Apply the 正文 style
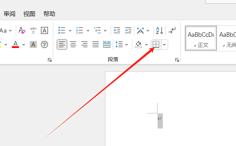This screenshot has height=146, width=236. [x=201, y=38]
